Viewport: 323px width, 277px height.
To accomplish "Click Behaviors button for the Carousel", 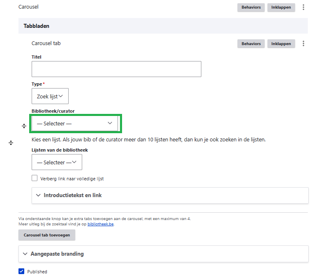I will [251, 7].
